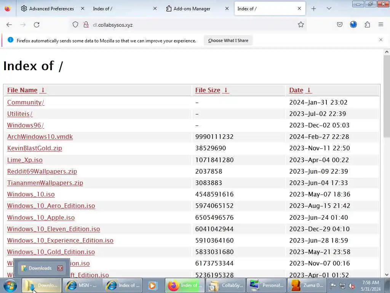Click the Choose What I Share button
This screenshot has height=293, width=390.
228,40
